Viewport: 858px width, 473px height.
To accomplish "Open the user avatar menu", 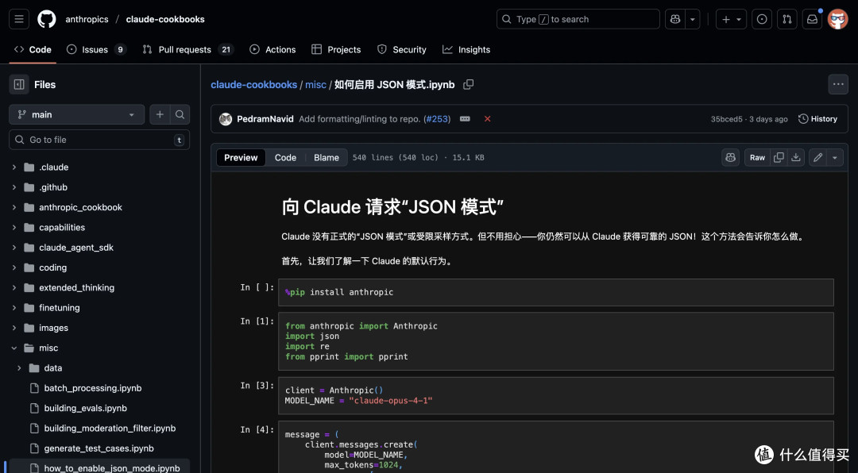I will click(x=838, y=19).
